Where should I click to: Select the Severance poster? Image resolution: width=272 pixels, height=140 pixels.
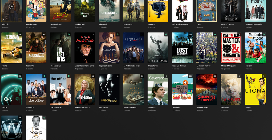coord(158,90)
